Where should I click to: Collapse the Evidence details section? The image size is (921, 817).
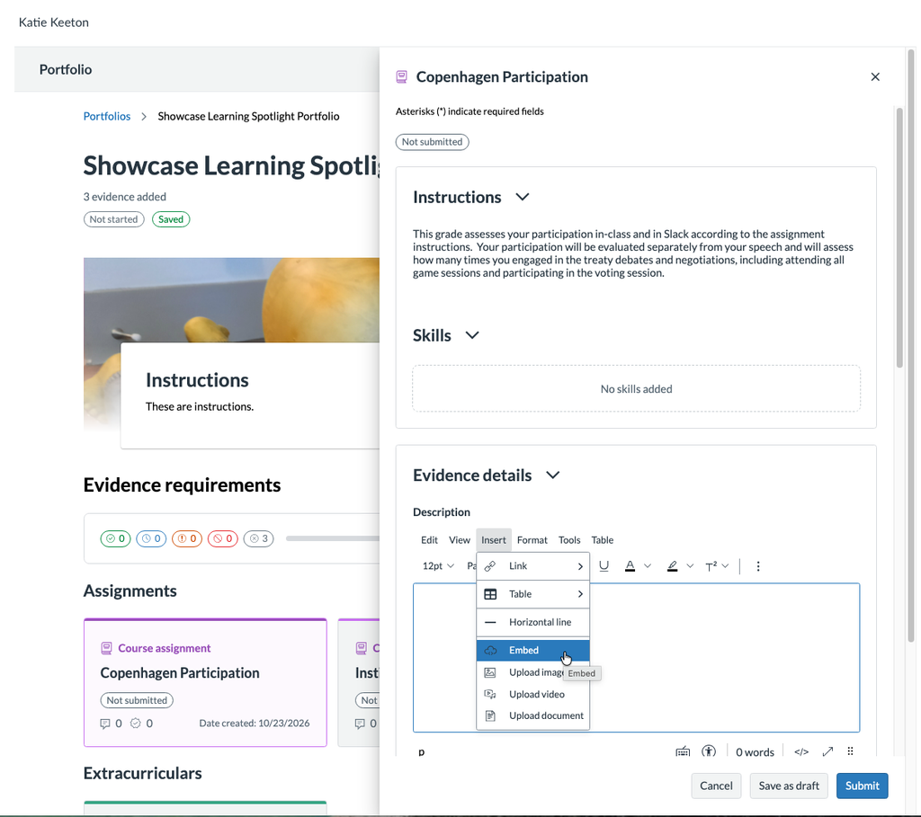553,475
